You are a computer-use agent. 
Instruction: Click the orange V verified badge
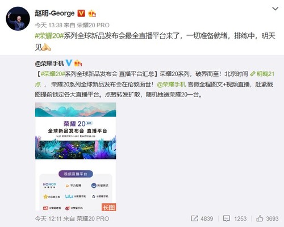[x=81, y=14]
